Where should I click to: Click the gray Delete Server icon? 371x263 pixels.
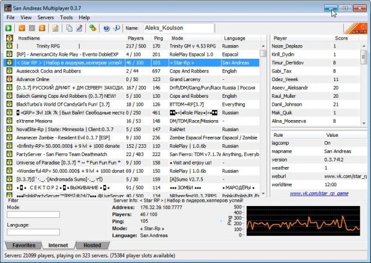tap(32, 28)
